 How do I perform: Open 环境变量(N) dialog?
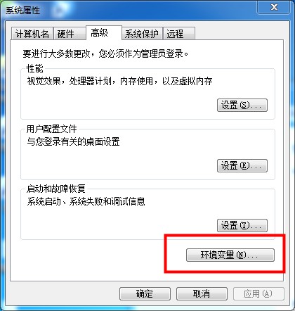(230, 255)
